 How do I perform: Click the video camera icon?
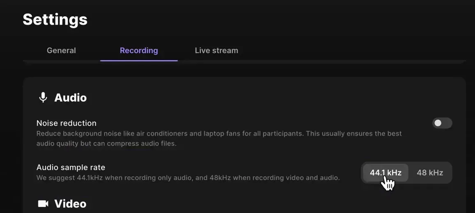pos(43,204)
